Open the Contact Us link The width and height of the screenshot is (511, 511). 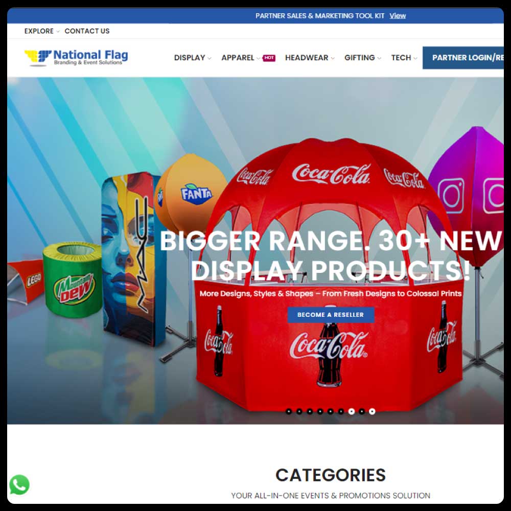[x=87, y=31]
